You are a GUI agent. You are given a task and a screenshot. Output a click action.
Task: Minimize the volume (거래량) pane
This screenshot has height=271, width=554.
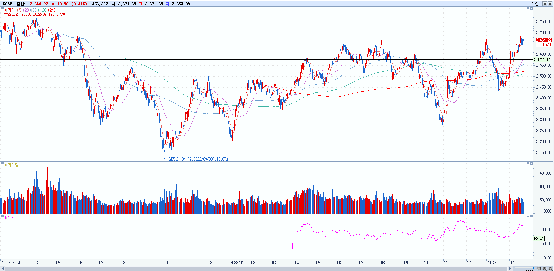528,164
